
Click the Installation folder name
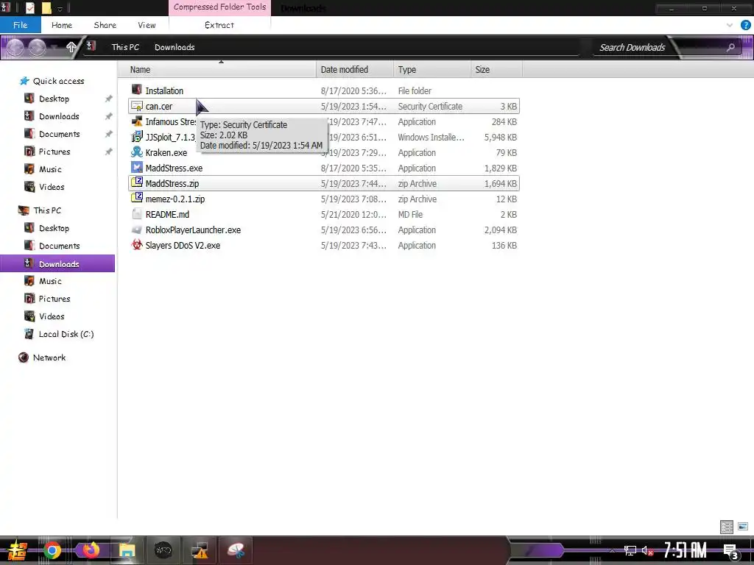pyautogui.click(x=164, y=90)
